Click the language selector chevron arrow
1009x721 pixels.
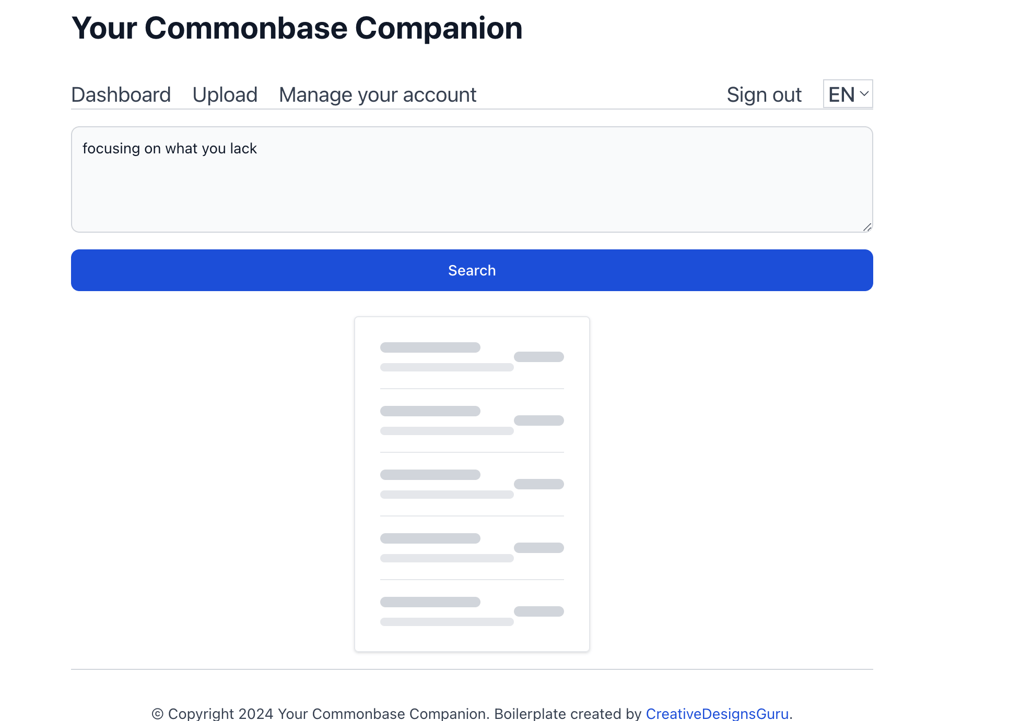click(864, 94)
